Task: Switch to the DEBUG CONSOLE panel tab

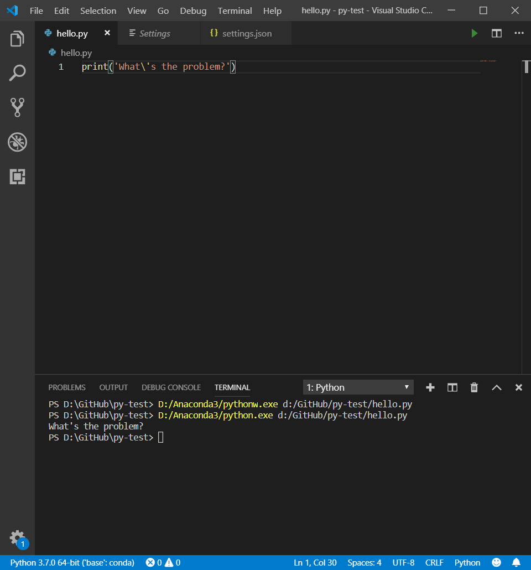Action: click(171, 387)
